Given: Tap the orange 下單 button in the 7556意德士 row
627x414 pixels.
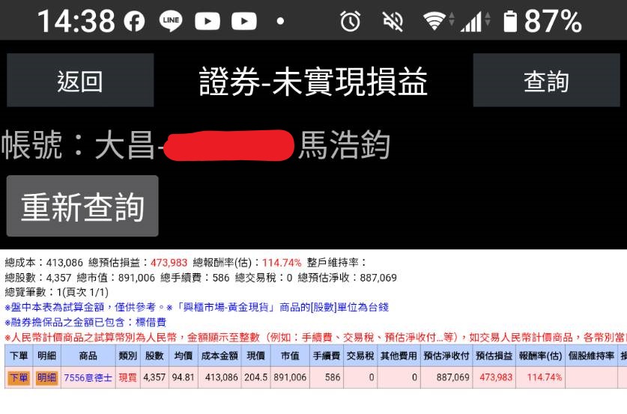Looking at the screenshot, I should 19,377.
